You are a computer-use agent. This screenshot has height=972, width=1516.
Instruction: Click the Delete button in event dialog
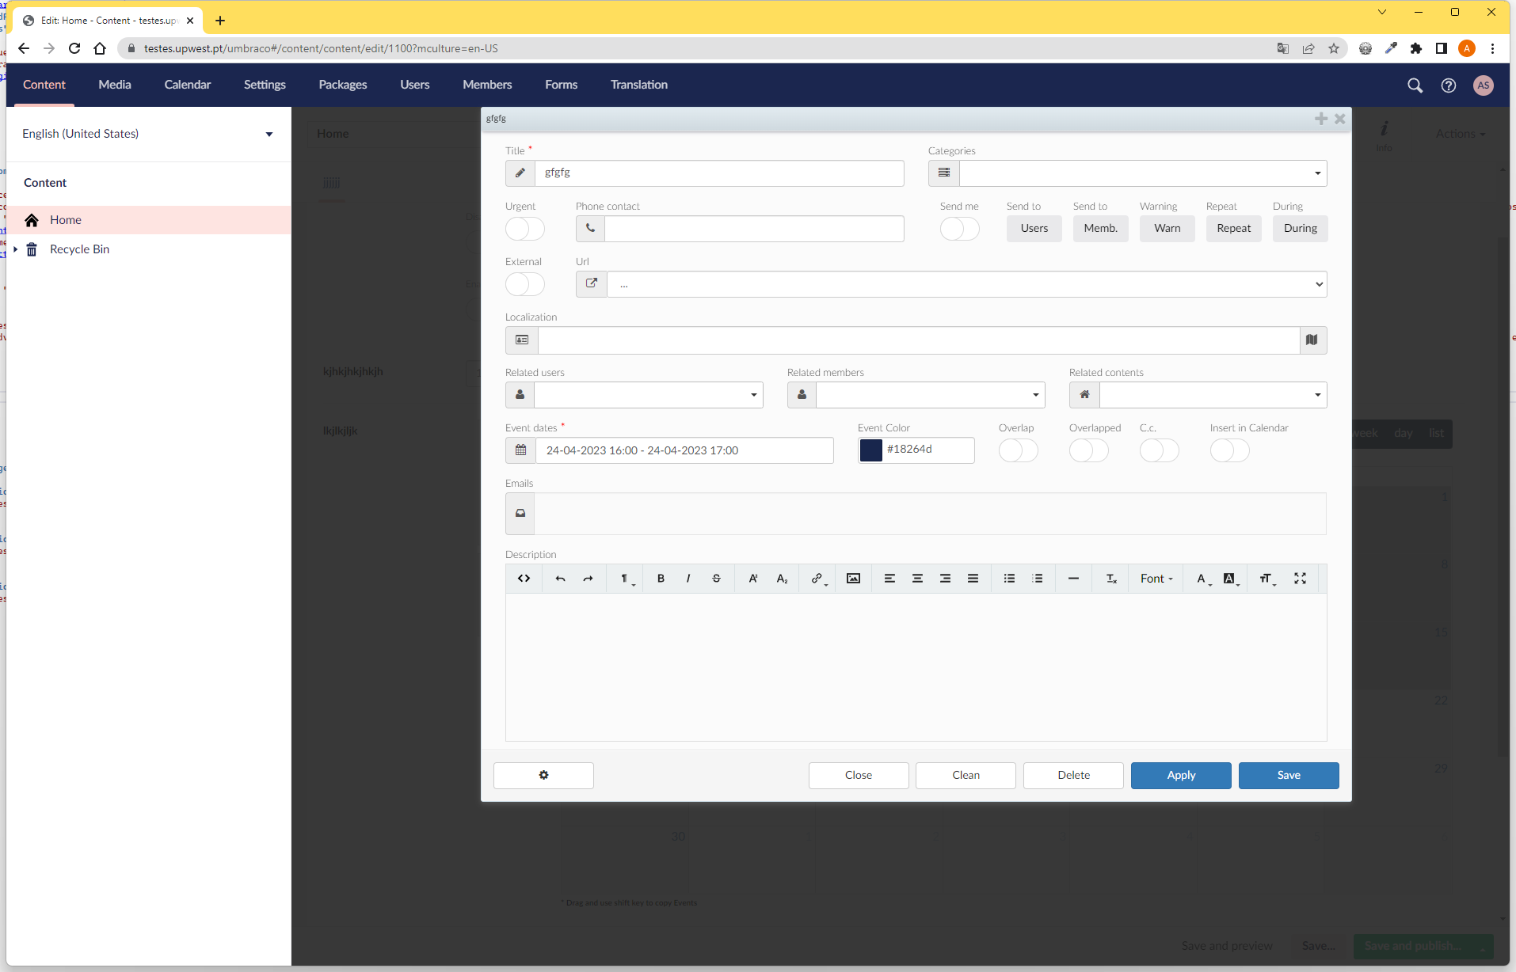click(1073, 776)
